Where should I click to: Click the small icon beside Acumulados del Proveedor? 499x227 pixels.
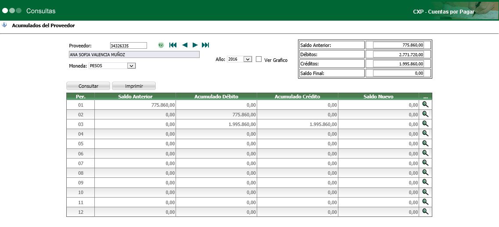pyautogui.click(x=4, y=25)
